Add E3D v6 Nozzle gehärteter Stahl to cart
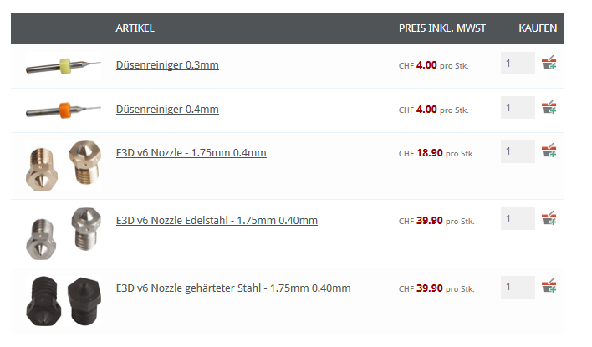 coord(549,286)
